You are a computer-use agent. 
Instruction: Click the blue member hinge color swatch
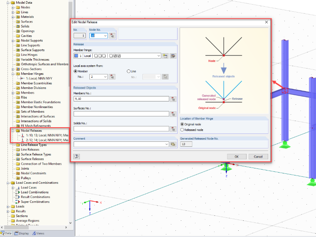[x=77, y=56]
